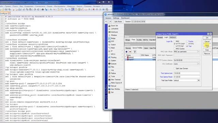Toggle Safe Mode button in WinBox
The width and height of the screenshot is (218, 123).
[118, 22]
